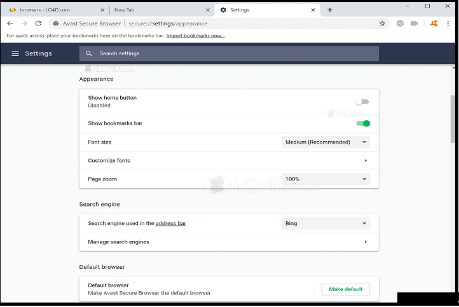Screen dimensions: 459x307
Task: Switch to the New Tab tab
Action: pyautogui.click(x=159, y=10)
